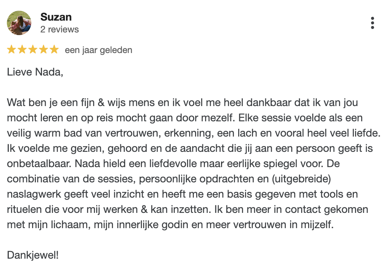Click the word 'mijzelf.' ending the paragraph
384x264 pixels.
(317, 225)
